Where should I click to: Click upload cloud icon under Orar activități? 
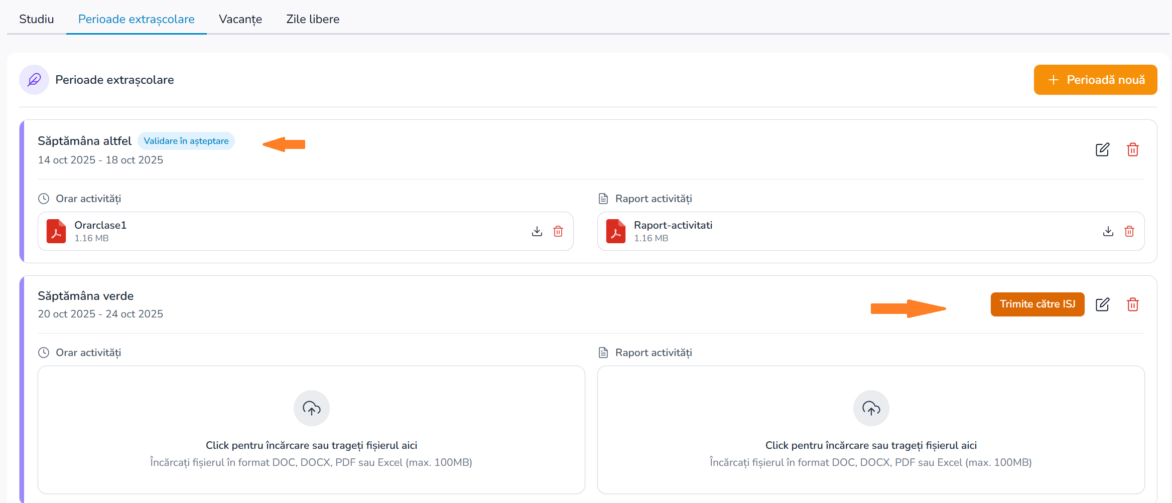pyautogui.click(x=311, y=408)
